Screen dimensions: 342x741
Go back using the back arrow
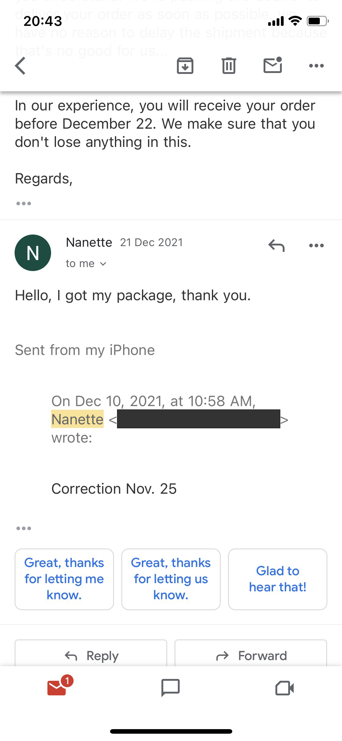20,65
